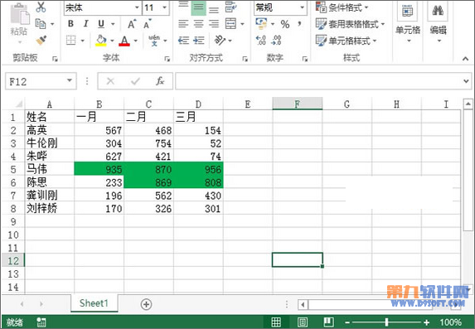The height and width of the screenshot is (329, 475).
Task: Click the Decrease Indent icon
Action: coord(183,40)
